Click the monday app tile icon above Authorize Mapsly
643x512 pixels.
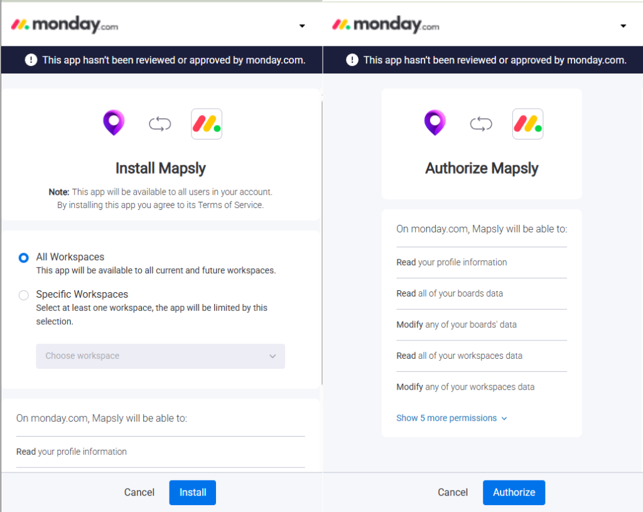coord(527,124)
